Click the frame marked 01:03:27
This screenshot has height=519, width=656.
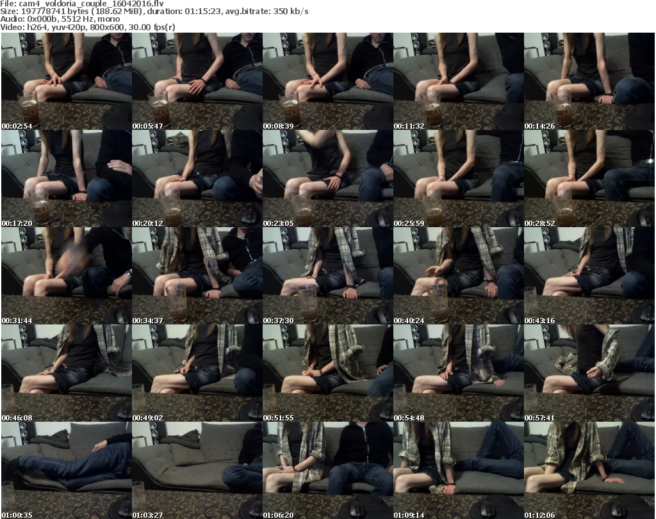197,470
